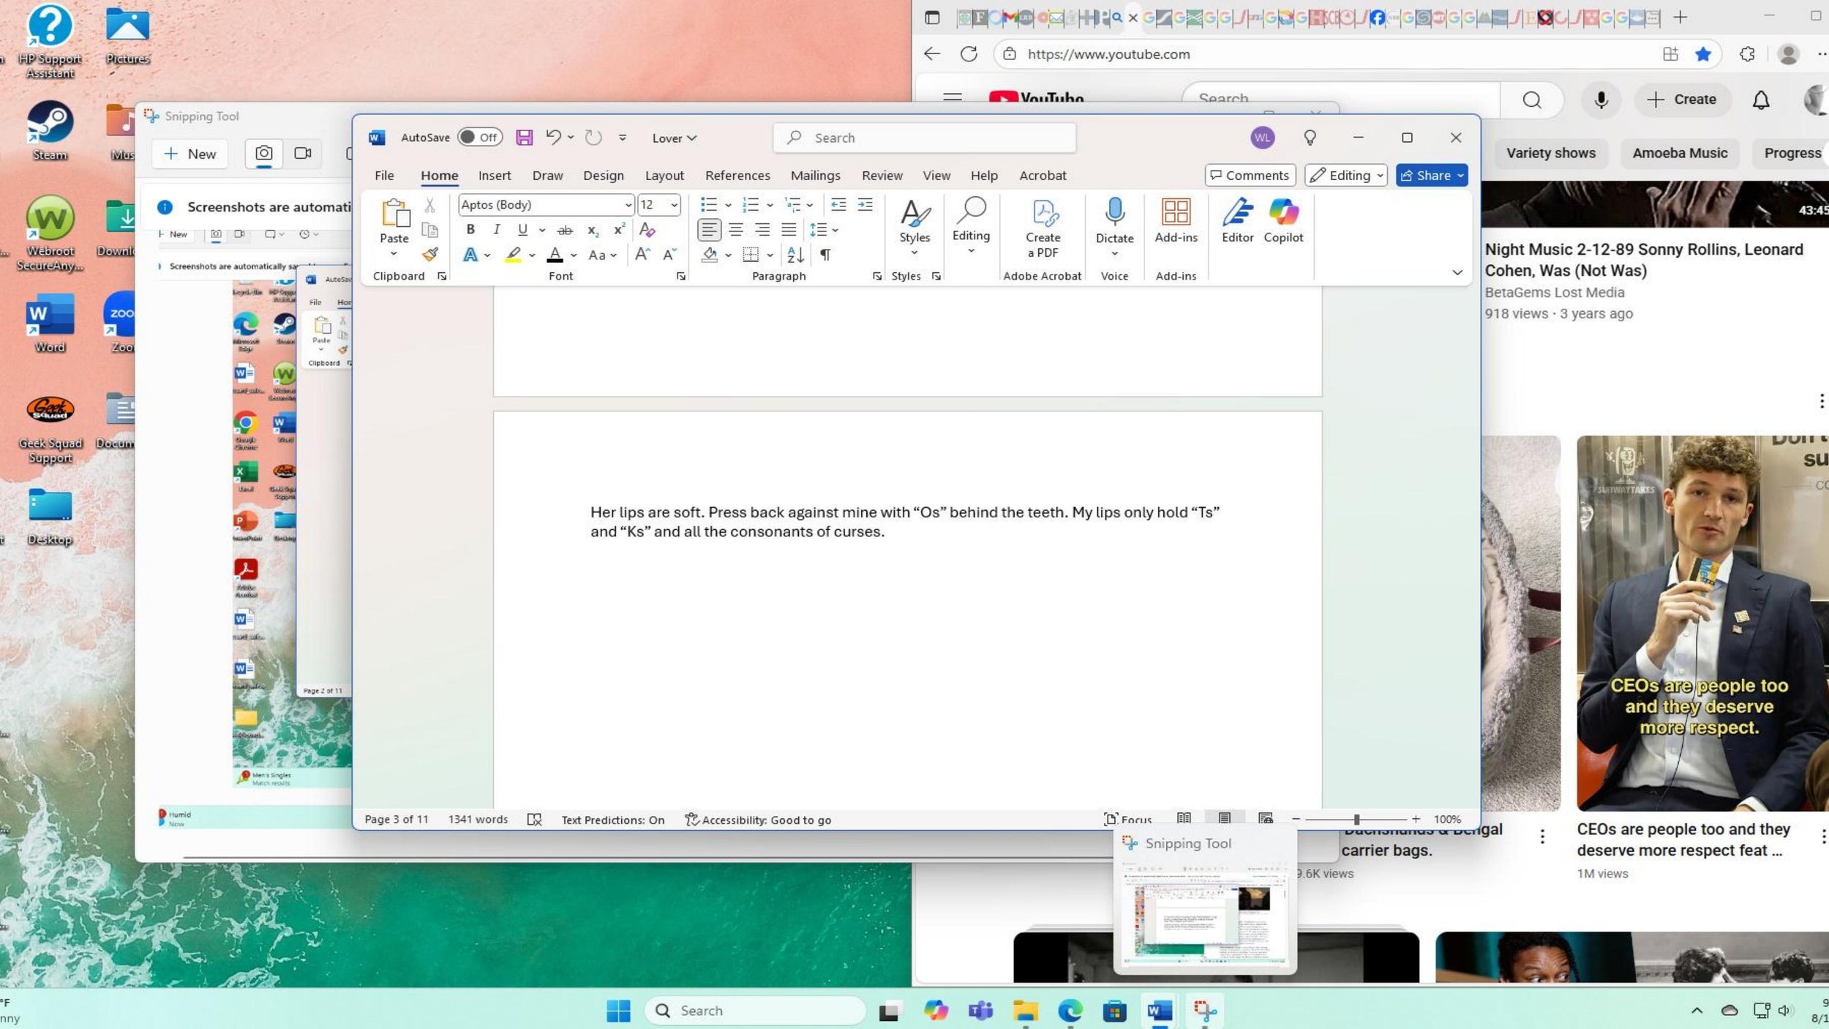Toggle Bold formatting in Word ribbon
This screenshot has height=1029, width=1829.
[x=470, y=230]
